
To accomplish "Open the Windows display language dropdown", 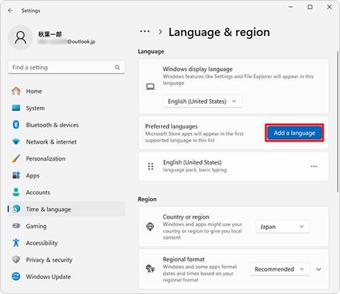I will (x=203, y=101).
